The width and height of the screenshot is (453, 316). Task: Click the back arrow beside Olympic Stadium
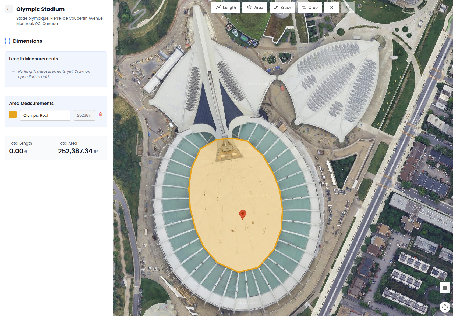pos(9,9)
